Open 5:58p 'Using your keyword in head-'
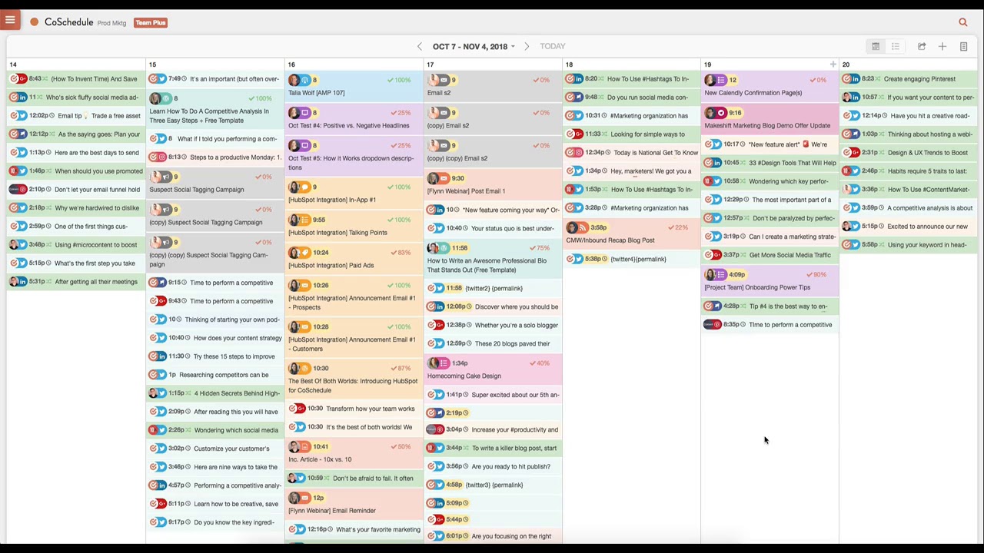984x553 pixels. point(908,245)
